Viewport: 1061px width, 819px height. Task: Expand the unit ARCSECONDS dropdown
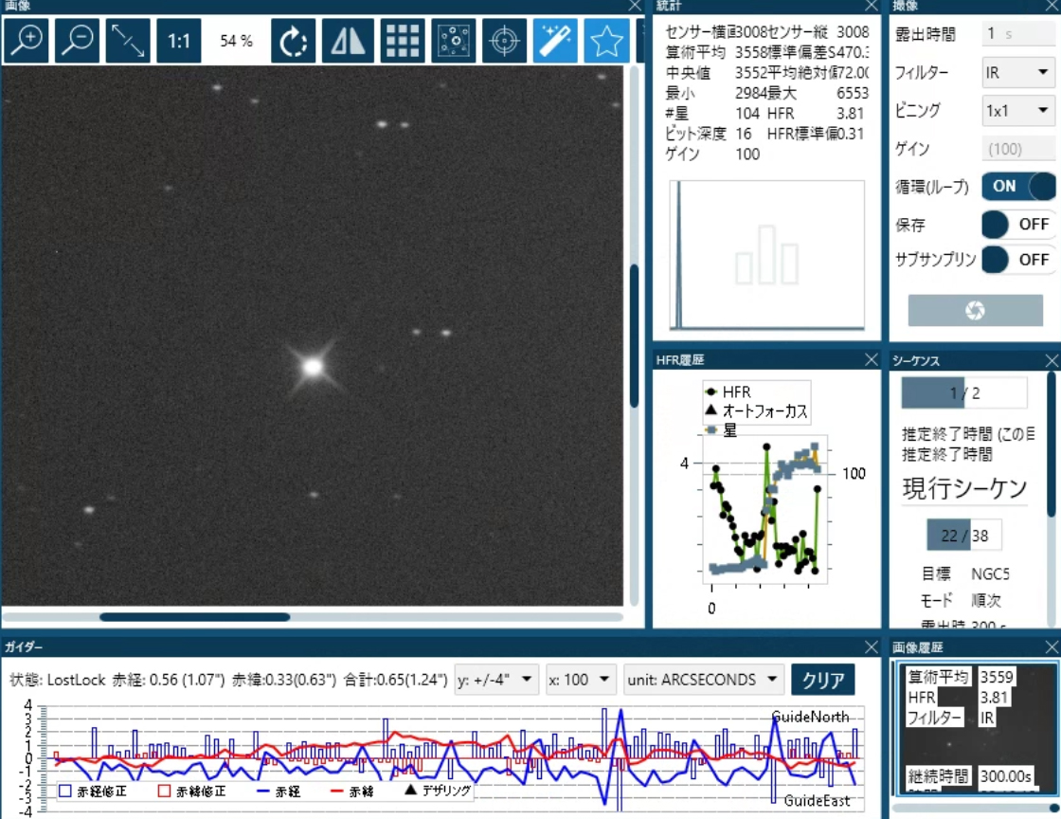pos(704,679)
